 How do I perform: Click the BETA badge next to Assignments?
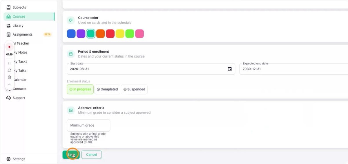click(47, 34)
